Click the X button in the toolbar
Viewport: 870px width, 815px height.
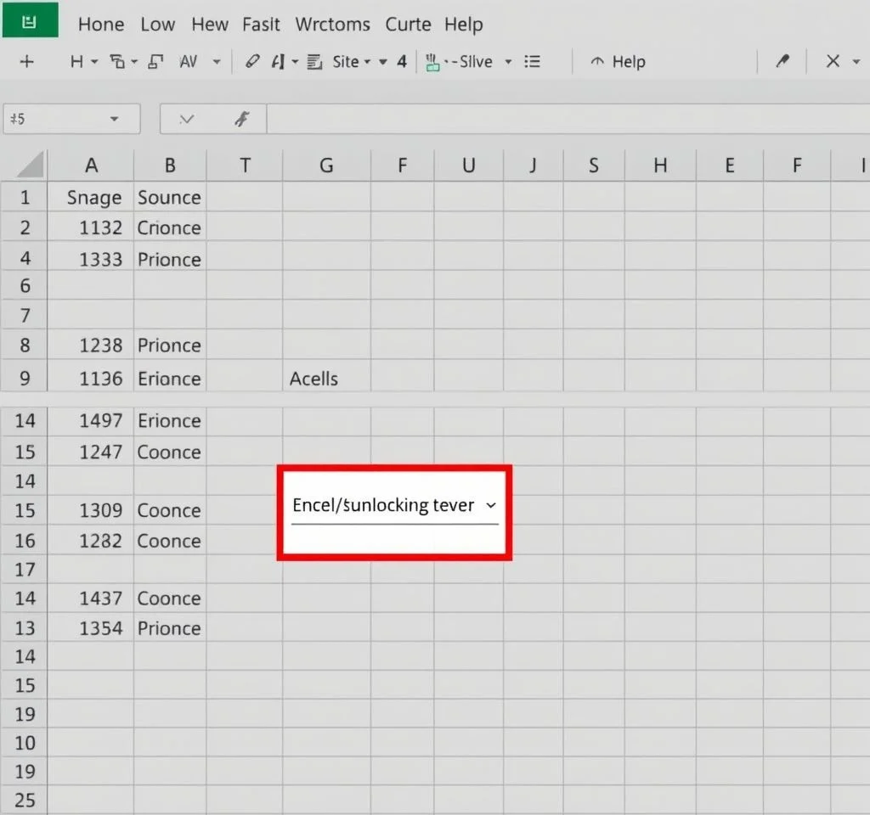coord(833,62)
